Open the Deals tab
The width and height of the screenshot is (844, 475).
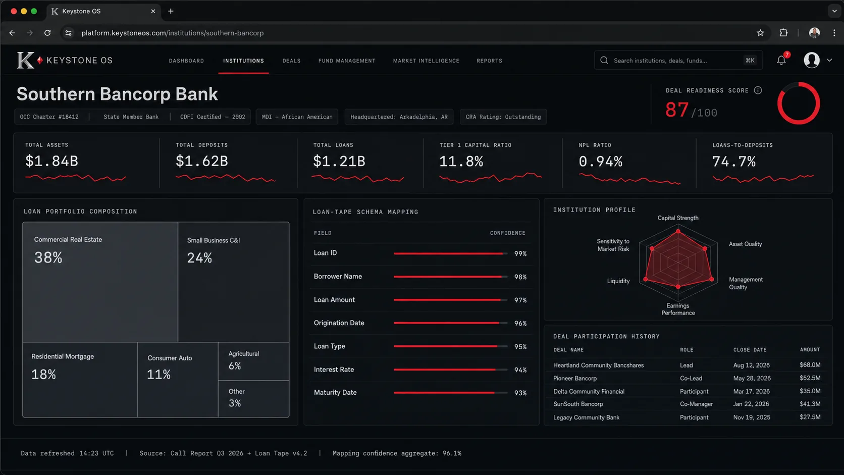coord(291,61)
